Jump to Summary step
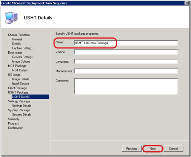The height and width of the screenshot is (157, 191). 14,119
